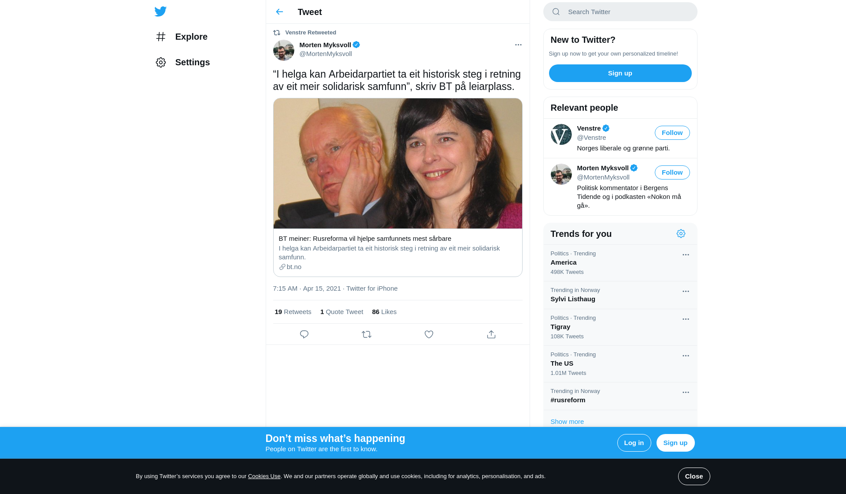846x494 pixels.
Task: Click the search magnifier icon
Action: (x=556, y=12)
